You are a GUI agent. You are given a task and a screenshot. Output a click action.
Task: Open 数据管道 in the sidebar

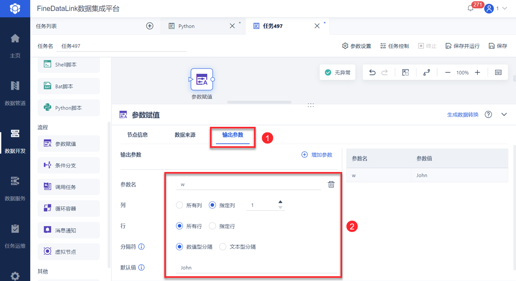pos(15,93)
